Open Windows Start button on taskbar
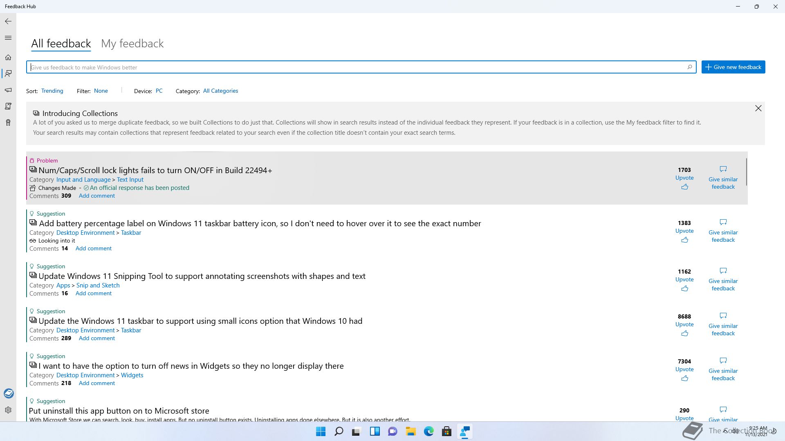Viewport: 785px width, 441px height. coord(321,432)
